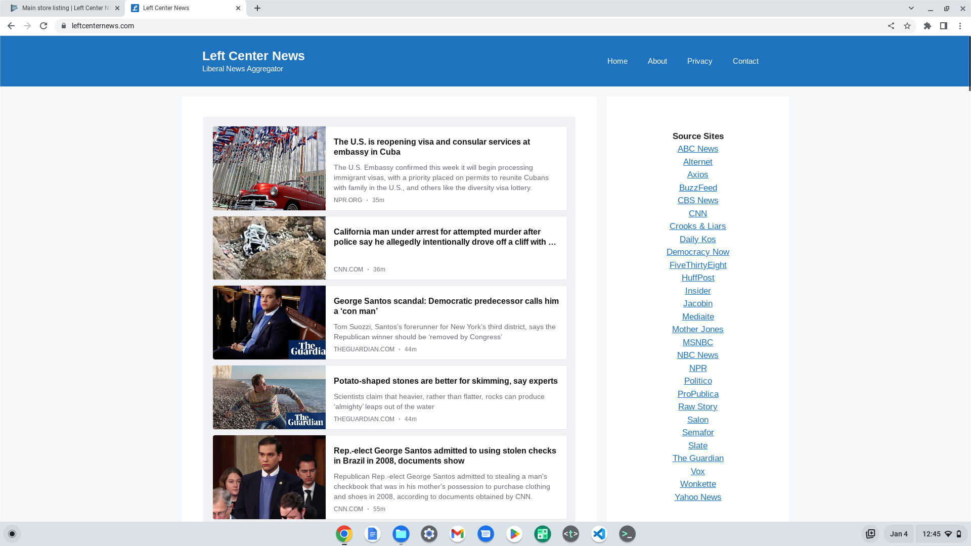Screen dimensions: 971x546
Task: Visit the Axios source link
Action: pyautogui.click(x=697, y=174)
